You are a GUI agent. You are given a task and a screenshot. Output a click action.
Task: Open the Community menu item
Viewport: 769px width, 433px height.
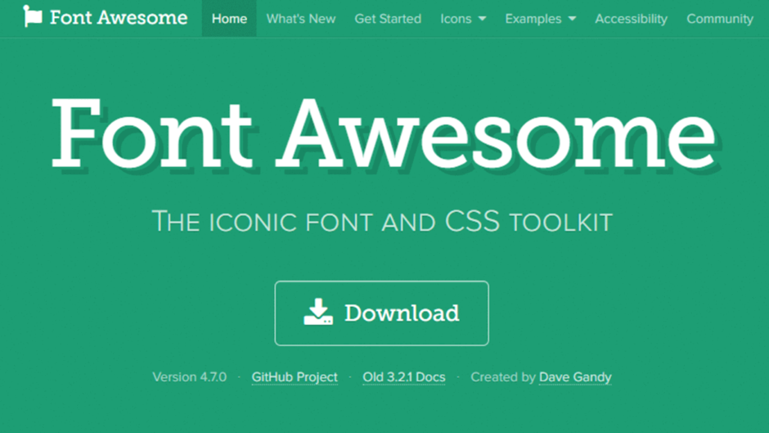pos(720,18)
